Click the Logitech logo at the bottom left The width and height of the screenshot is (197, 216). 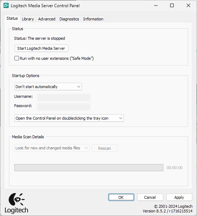[x=16, y=203]
